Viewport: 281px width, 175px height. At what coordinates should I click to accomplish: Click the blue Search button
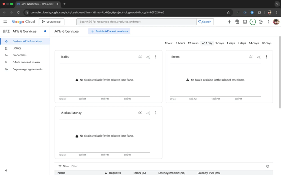205,22
